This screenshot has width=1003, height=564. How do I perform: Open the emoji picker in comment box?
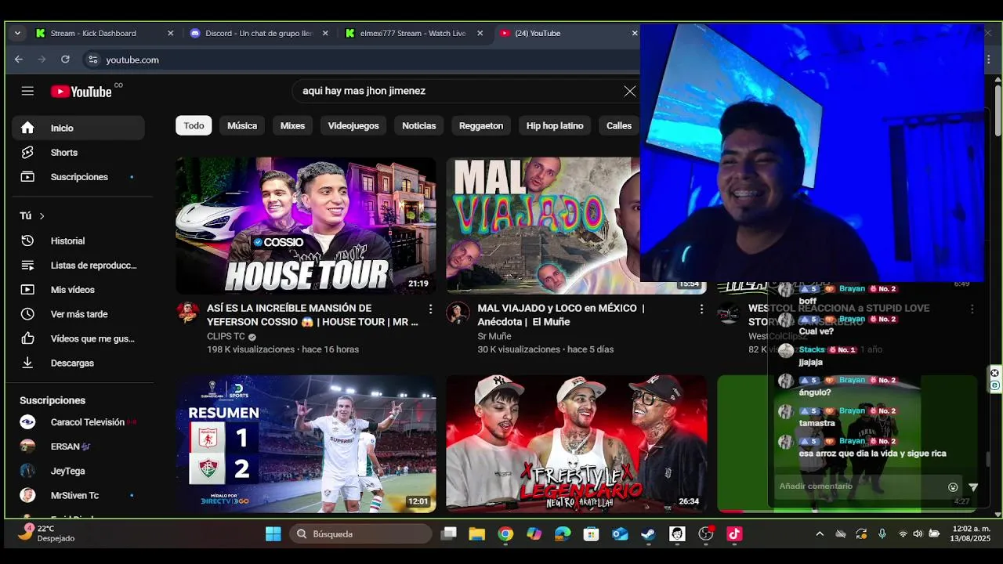(953, 486)
